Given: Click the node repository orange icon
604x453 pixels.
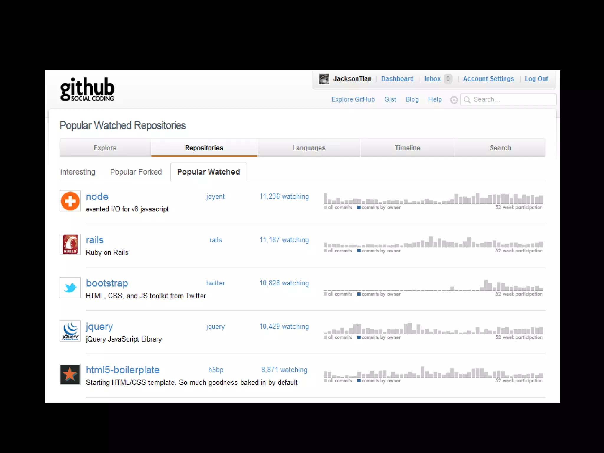Looking at the screenshot, I should pyautogui.click(x=70, y=201).
